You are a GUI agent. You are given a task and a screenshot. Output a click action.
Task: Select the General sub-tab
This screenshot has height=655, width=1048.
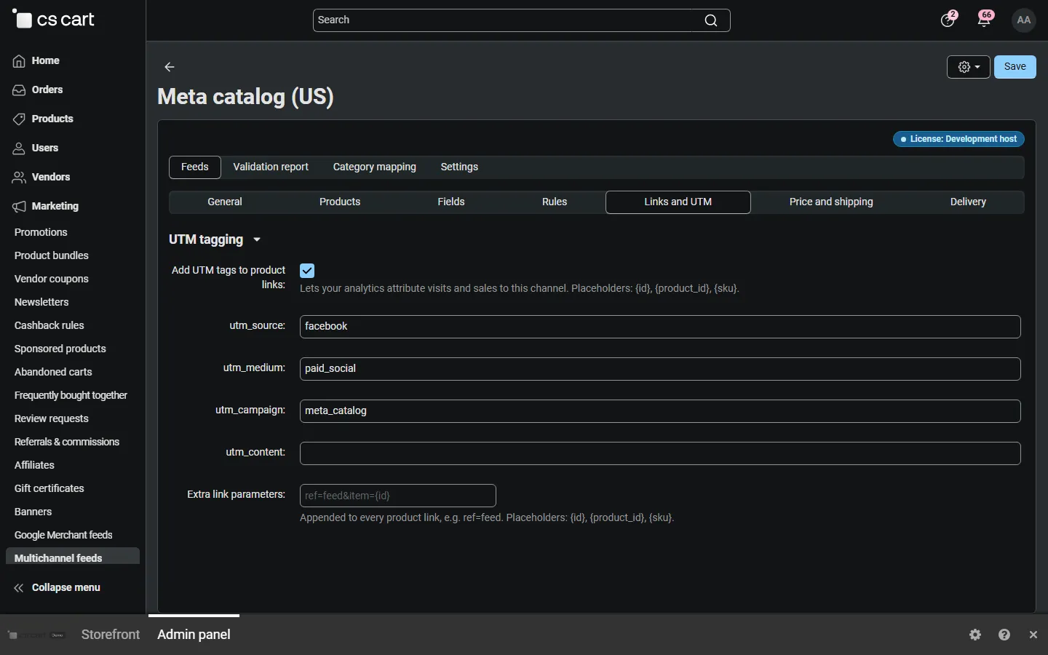tap(225, 202)
